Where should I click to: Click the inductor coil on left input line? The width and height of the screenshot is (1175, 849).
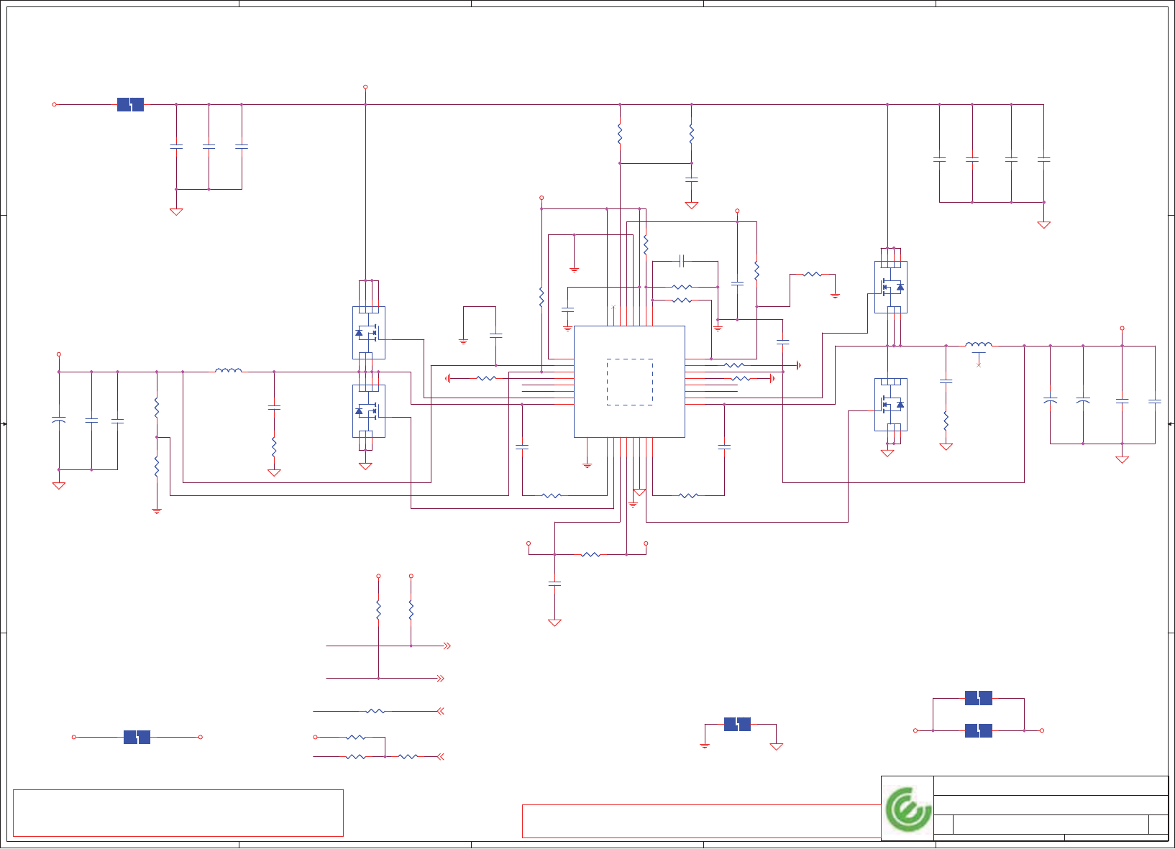(x=229, y=371)
